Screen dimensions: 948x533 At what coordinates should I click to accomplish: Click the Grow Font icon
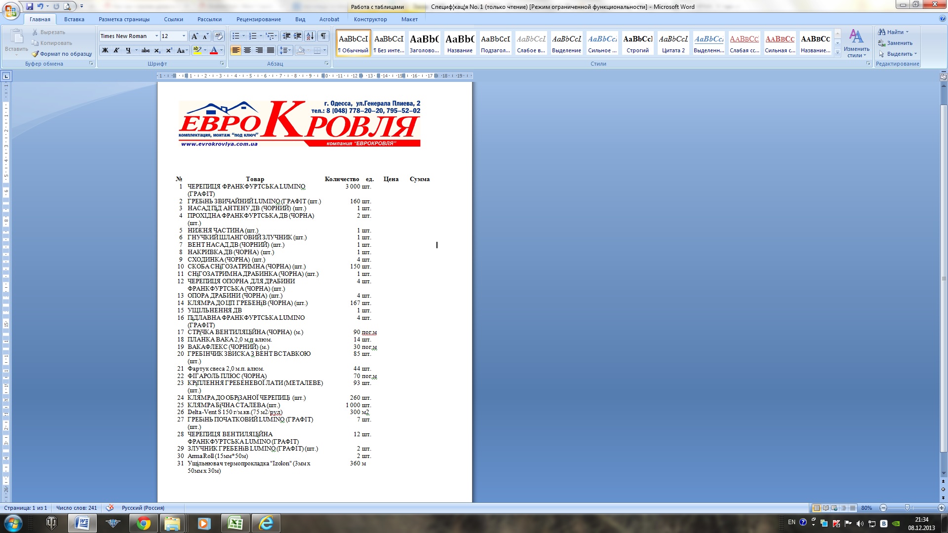pyautogui.click(x=195, y=36)
